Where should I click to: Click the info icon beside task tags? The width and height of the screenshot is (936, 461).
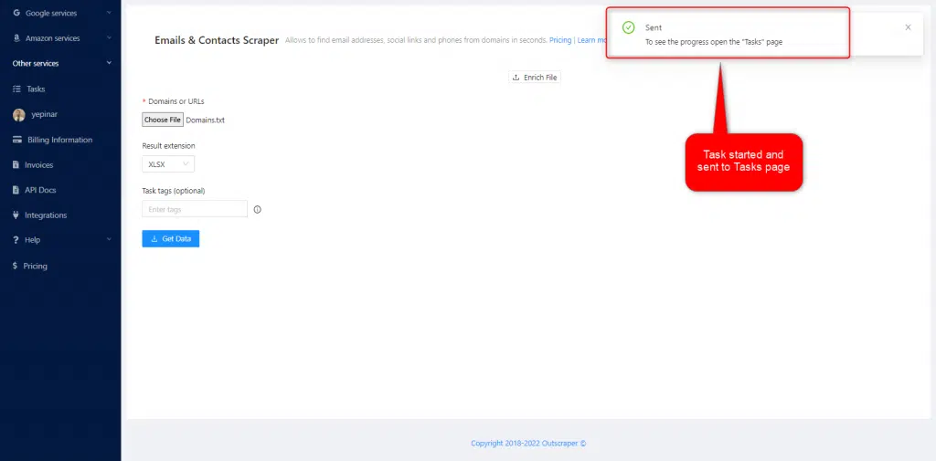click(257, 209)
